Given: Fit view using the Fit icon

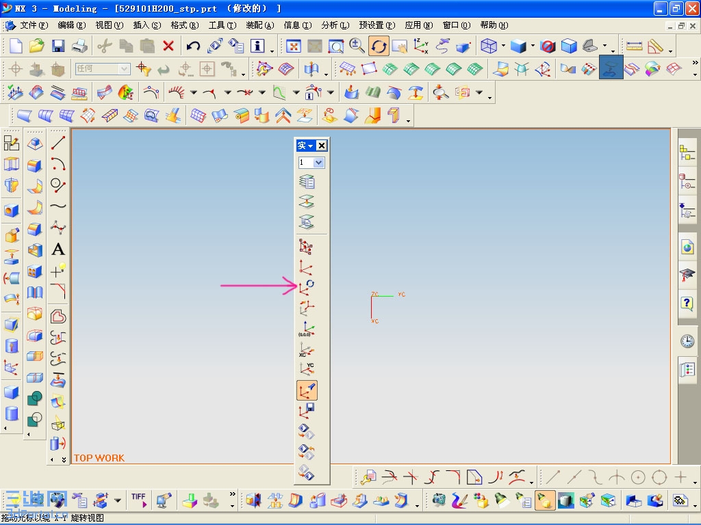Looking at the screenshot, I should click(x=293, y=46).
